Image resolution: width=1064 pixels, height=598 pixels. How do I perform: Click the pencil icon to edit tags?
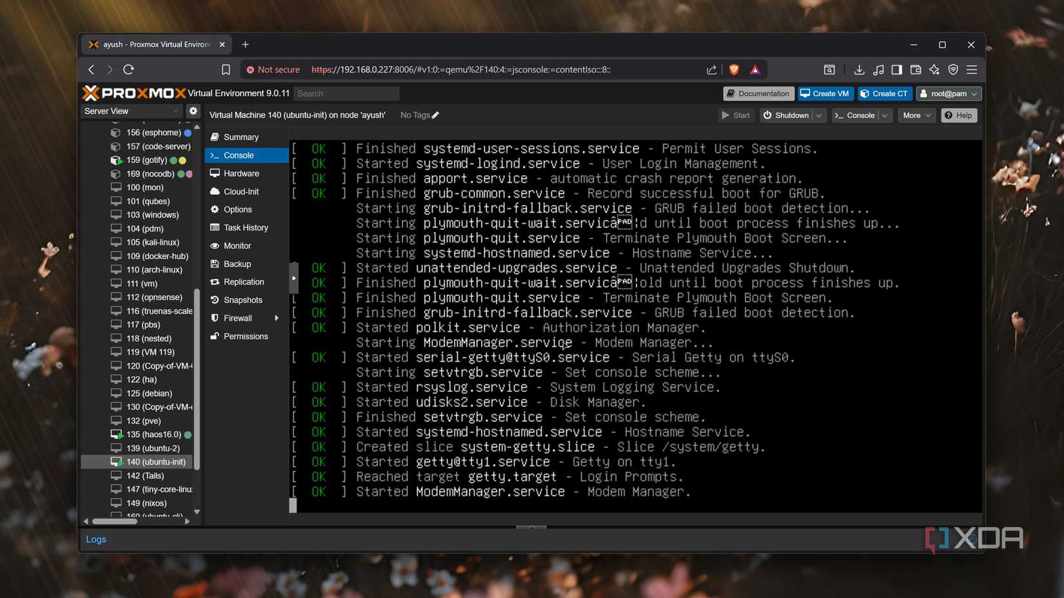pos(435,115)
